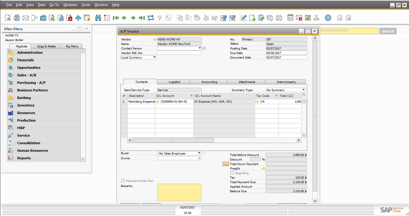409x216 pixels.
Task: Open Find mode with binoculars icon
Action: coord(98,18)
